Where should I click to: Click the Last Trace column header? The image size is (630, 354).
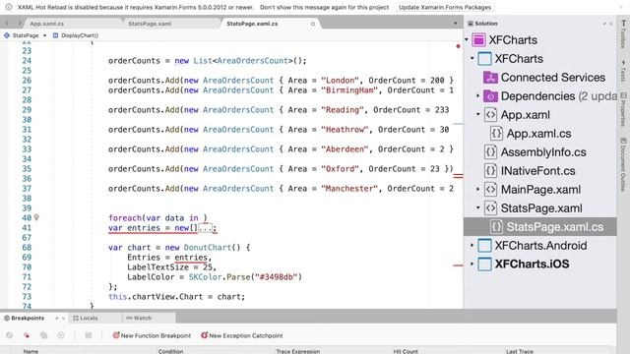pos(520,351)
